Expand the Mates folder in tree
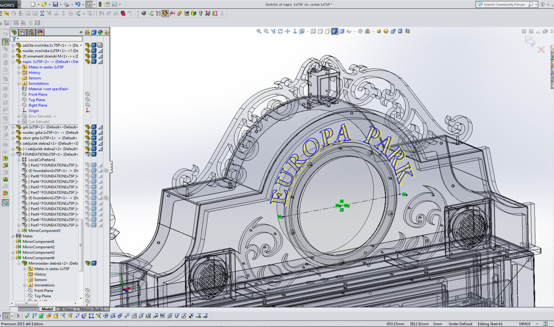Screen dimensions: 554x327 pos(13,236)
